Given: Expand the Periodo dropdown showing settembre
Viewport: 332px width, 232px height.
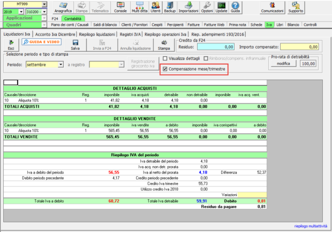Looking at the screenshot, I should pyautogui.click(x=60, y=65).
